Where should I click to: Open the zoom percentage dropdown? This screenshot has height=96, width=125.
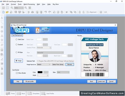(x=19, y=8)
